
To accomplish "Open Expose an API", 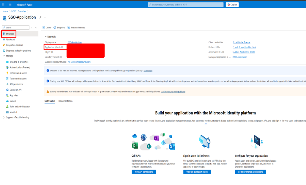I will pos(15,90).
